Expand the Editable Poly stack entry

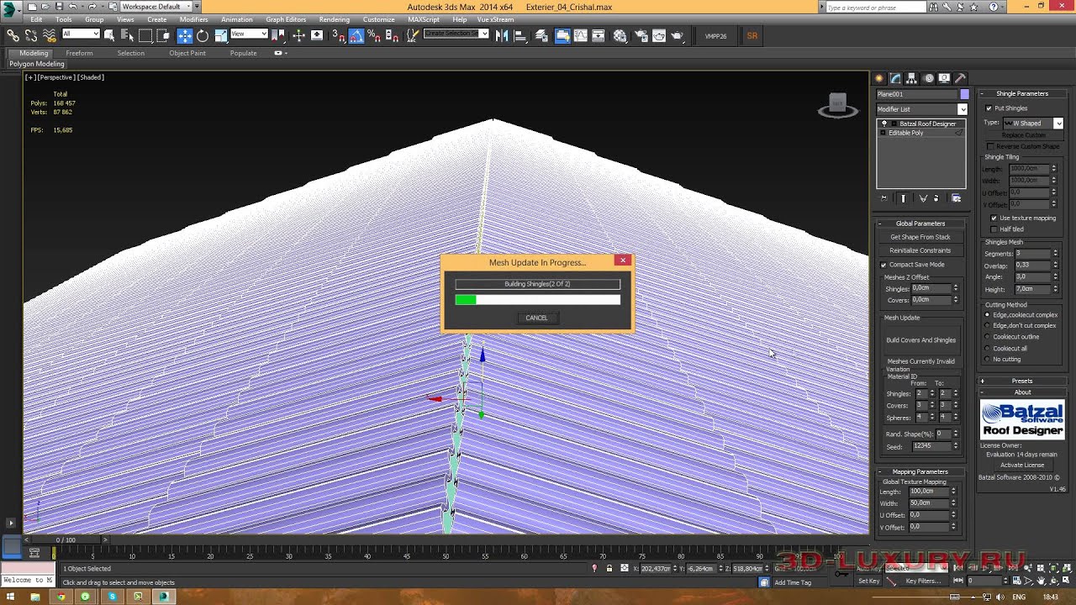[883, 133]
